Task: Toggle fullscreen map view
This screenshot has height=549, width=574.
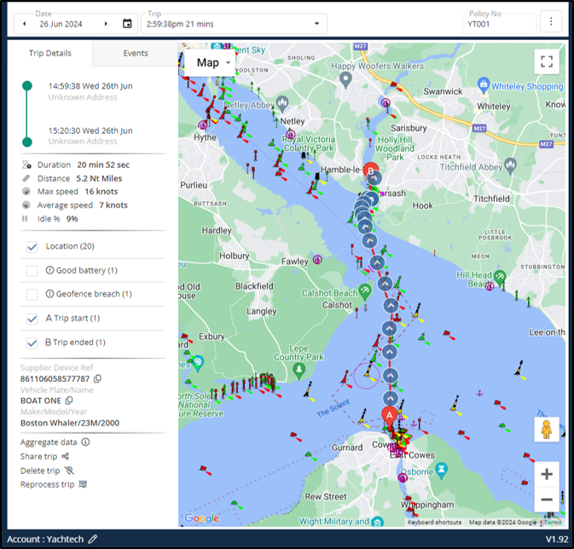Action: (x=546, y=61)
